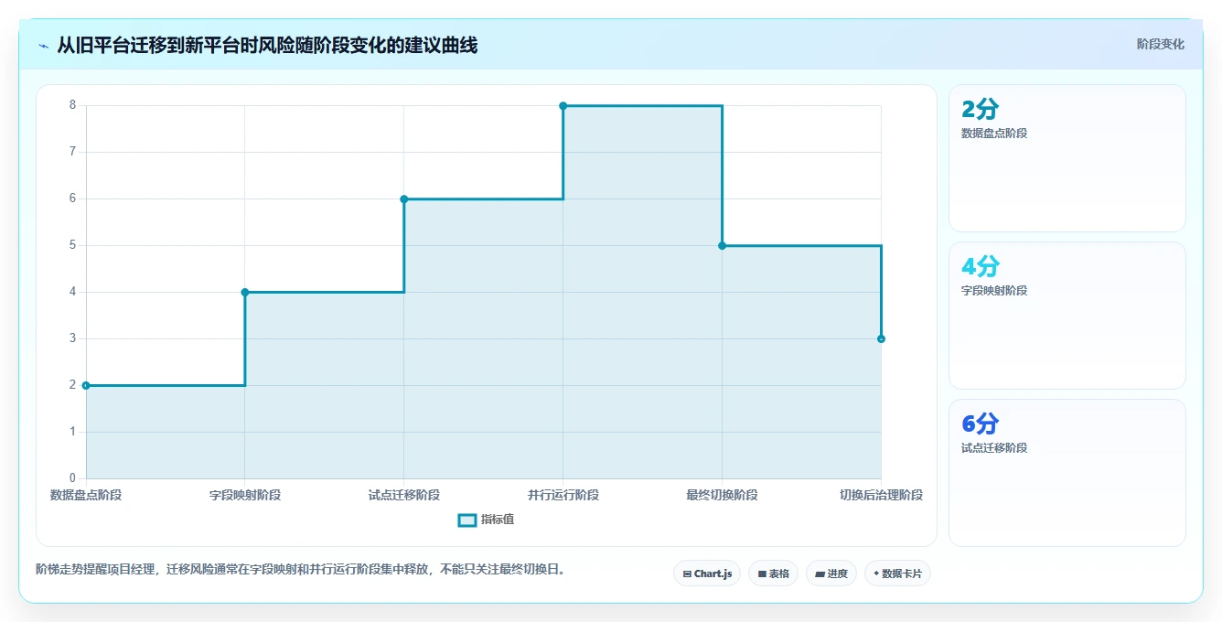Screen dimensions: 1222x622
Task: Click the 阶段变化 label in header
Action: click(1160, 44)
